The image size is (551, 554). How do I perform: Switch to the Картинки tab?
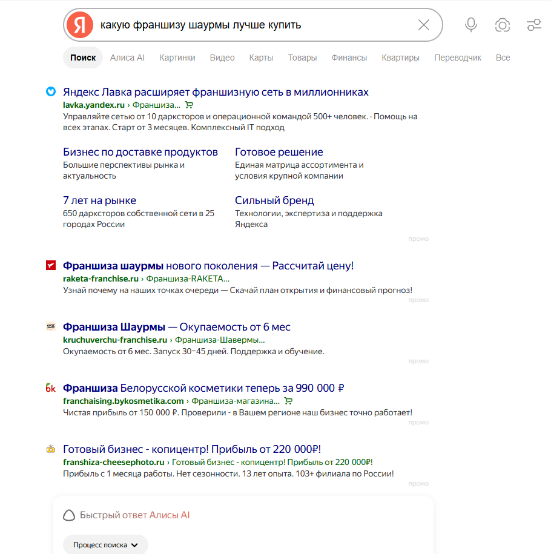pos(177,58)
